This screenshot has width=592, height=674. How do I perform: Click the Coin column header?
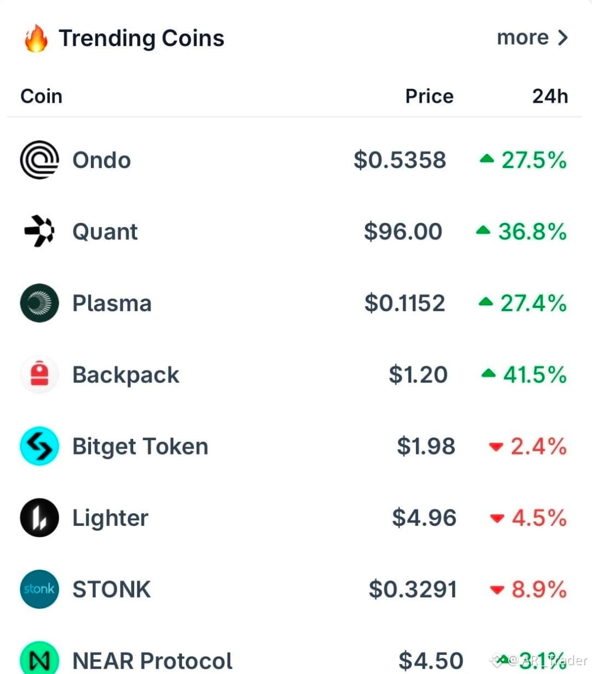click(x=41, y=96)
